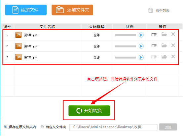The height and width of the screenshot is (136, 183).
Task: Select 保存在原文件夹内 radio option
Action: pos(5,127)
